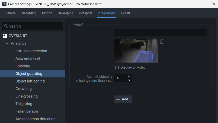Click the plus icon on Add button
Screen dimensions: 218x123
(x=118, y=99)
